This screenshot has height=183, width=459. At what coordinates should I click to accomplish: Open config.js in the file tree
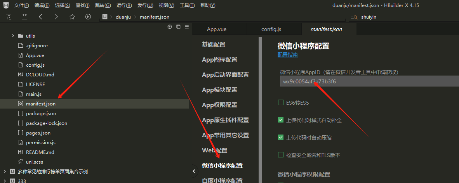click(35, 65)
